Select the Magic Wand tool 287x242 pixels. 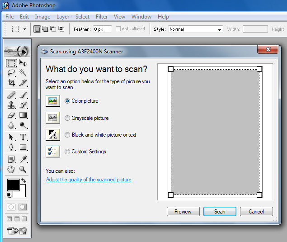coord(23,73)
